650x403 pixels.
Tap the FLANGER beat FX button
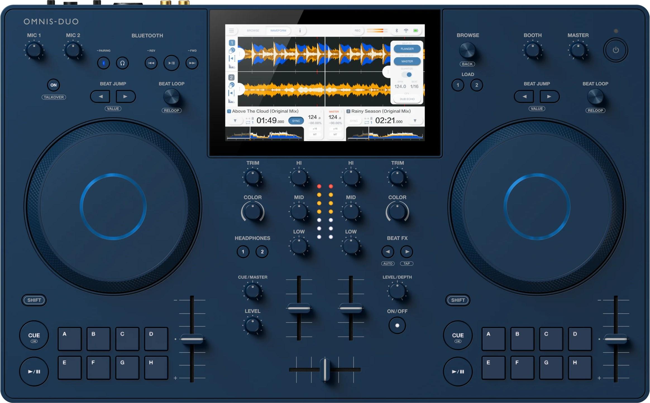pyautogui.click(x=407, y=49)
